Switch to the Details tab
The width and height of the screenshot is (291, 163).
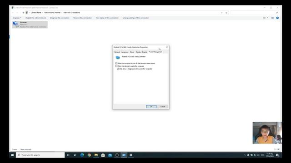tap(138, 52)
